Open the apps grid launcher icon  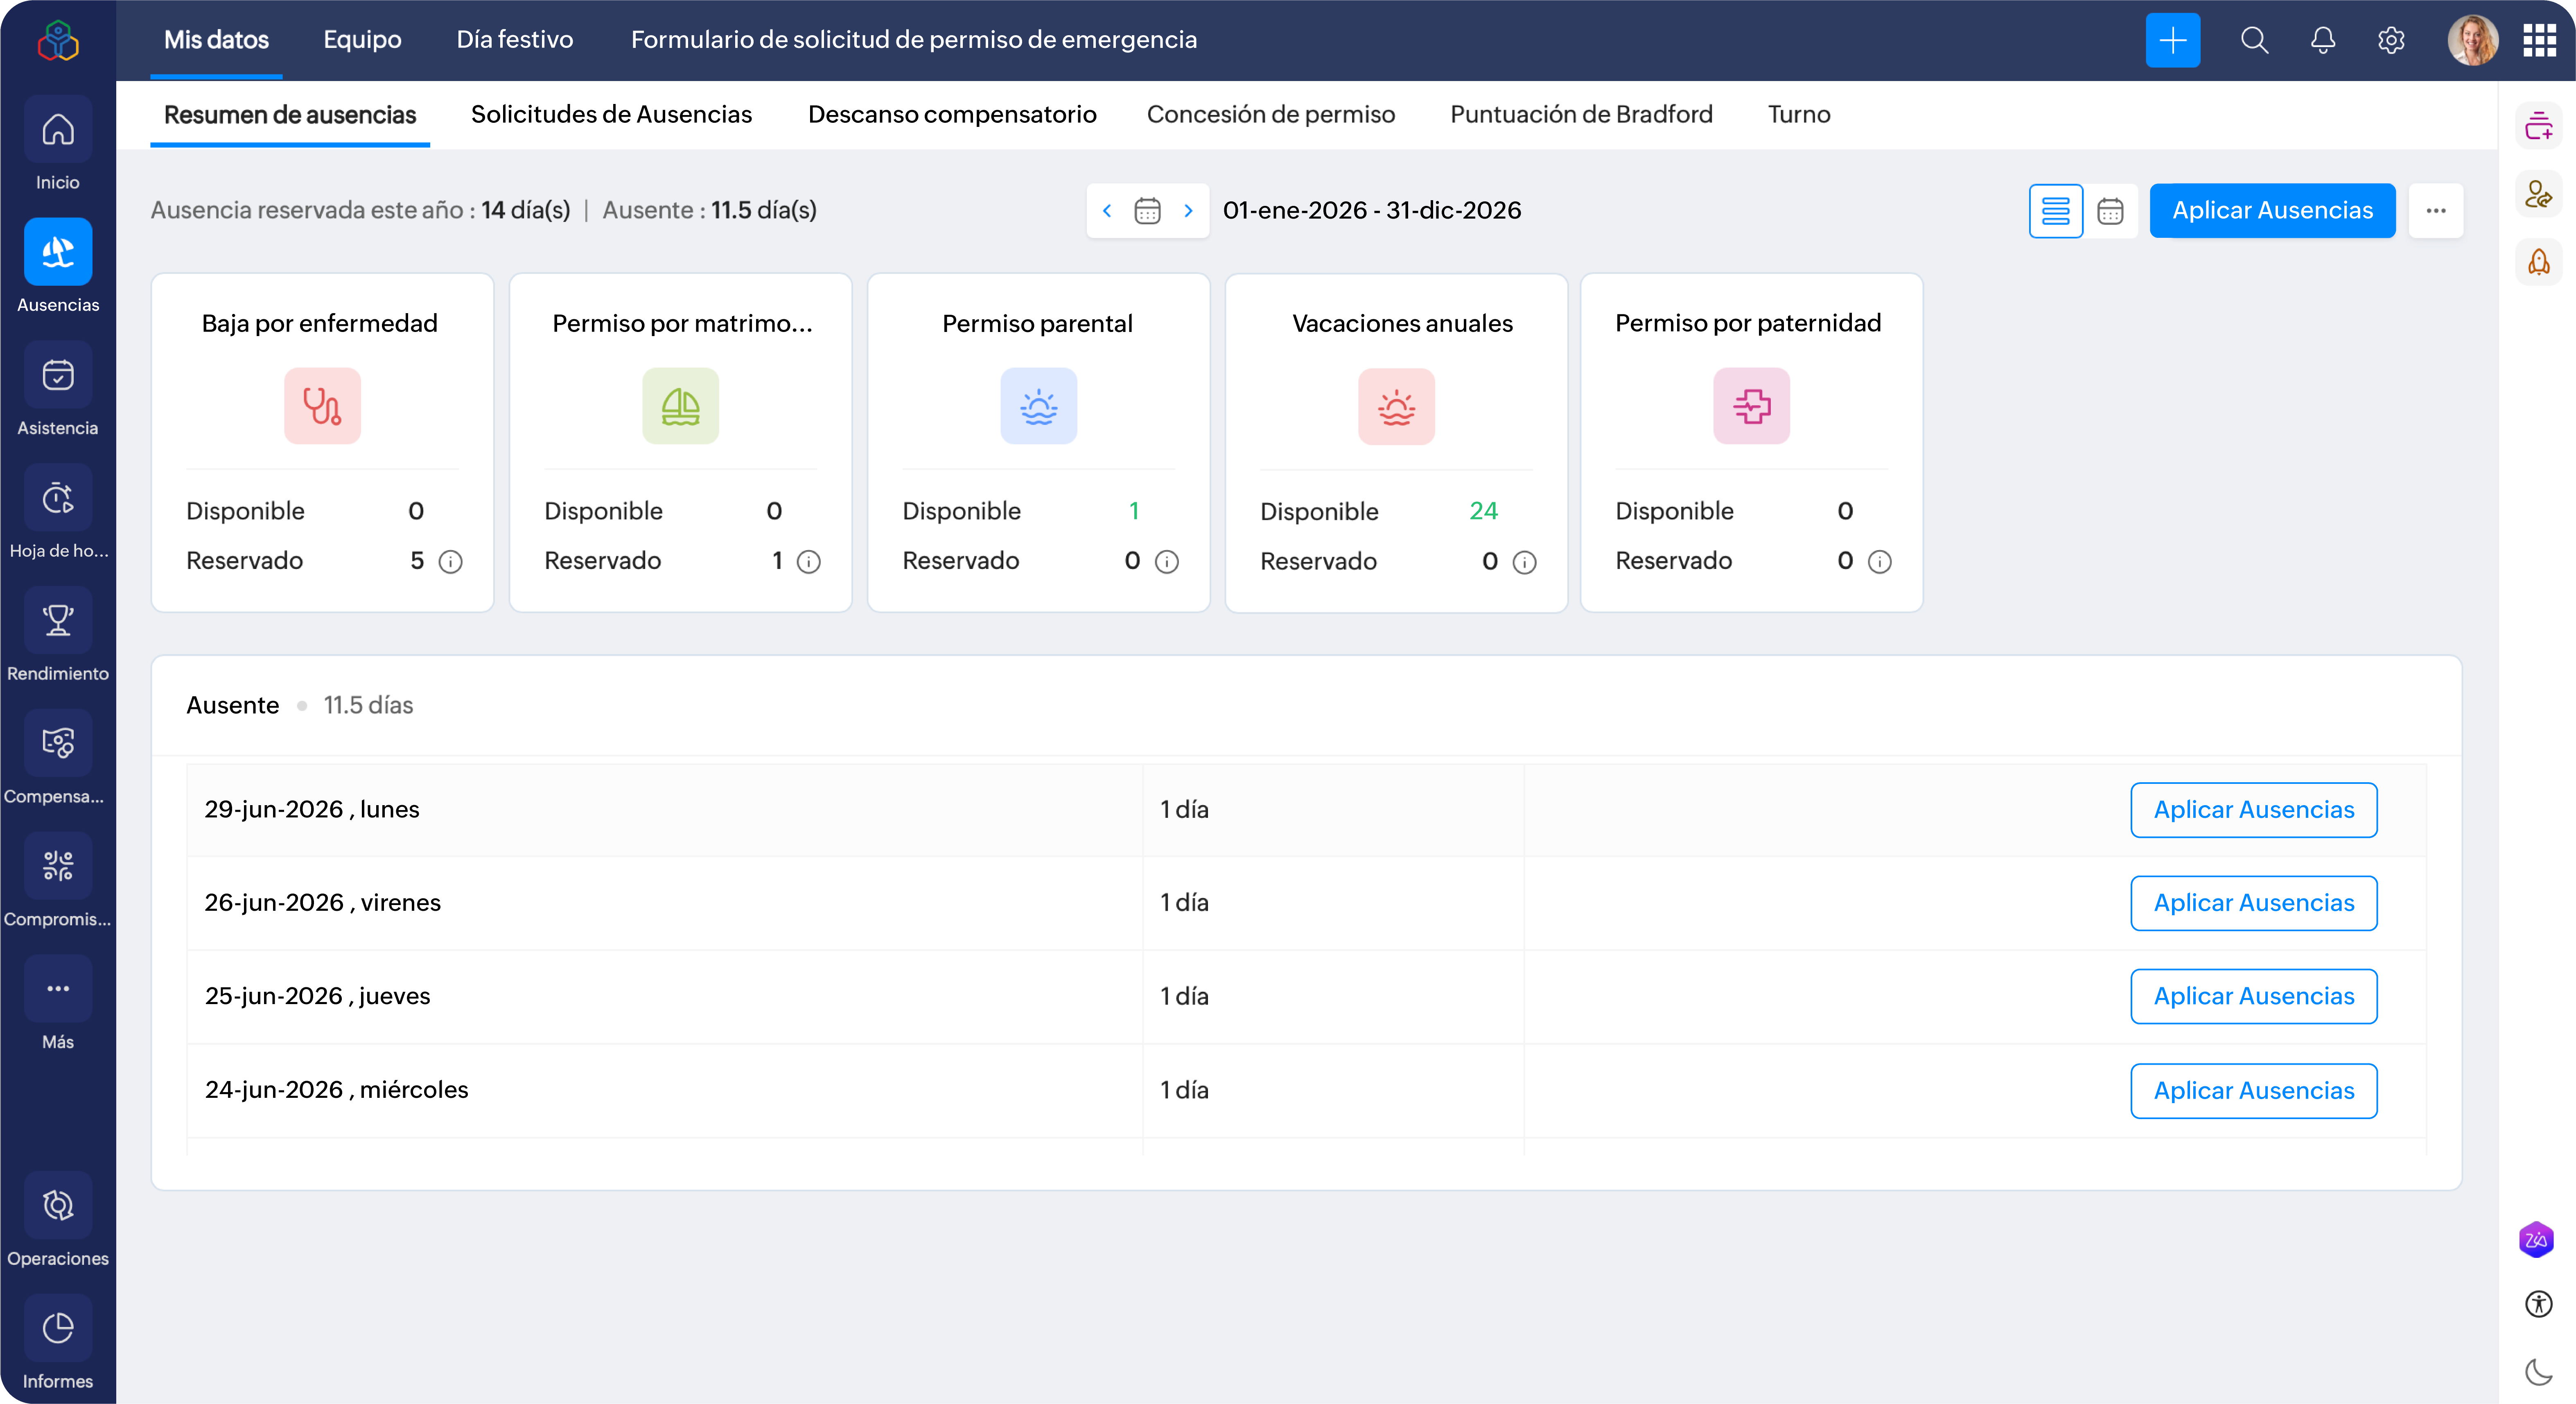coord(2539,40)
